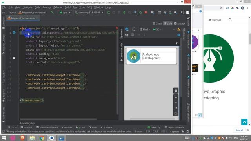Screen dimensions: 251x141
Task: Open the app run configuration dropdown
Action: coord(65,12)
